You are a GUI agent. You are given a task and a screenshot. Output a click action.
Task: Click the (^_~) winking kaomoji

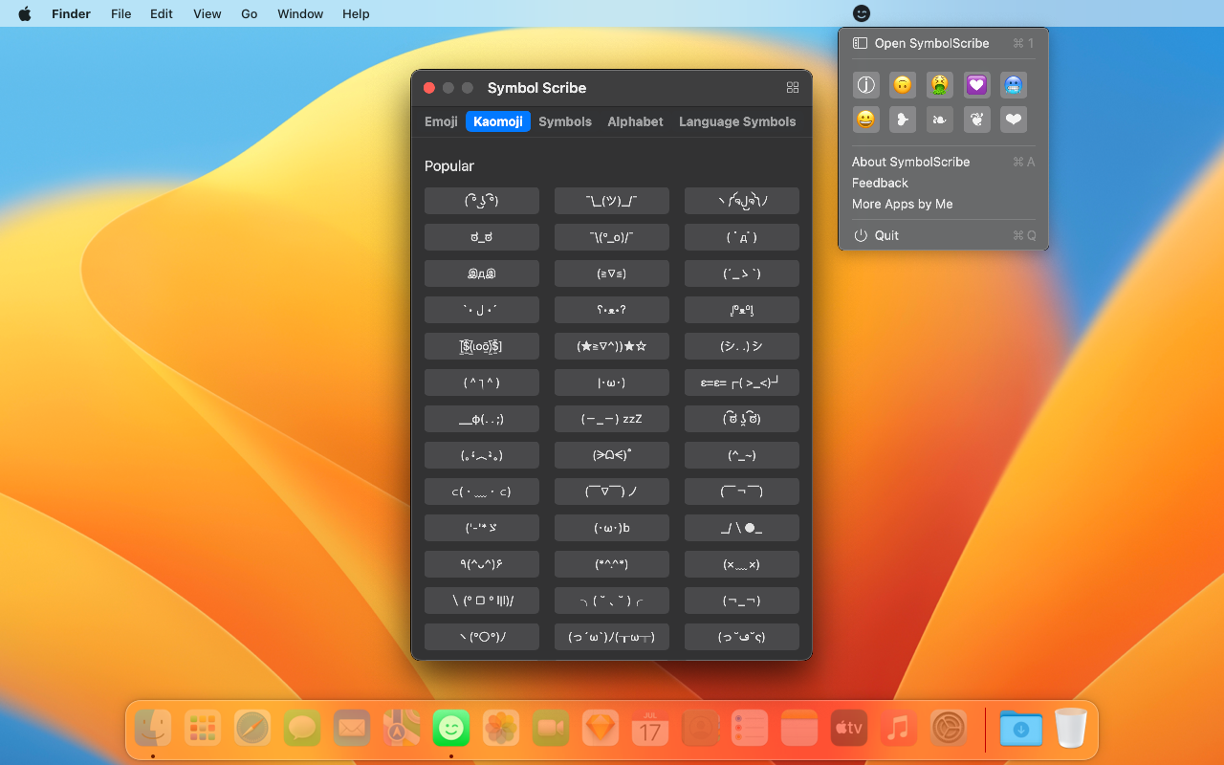click(742, 455)
